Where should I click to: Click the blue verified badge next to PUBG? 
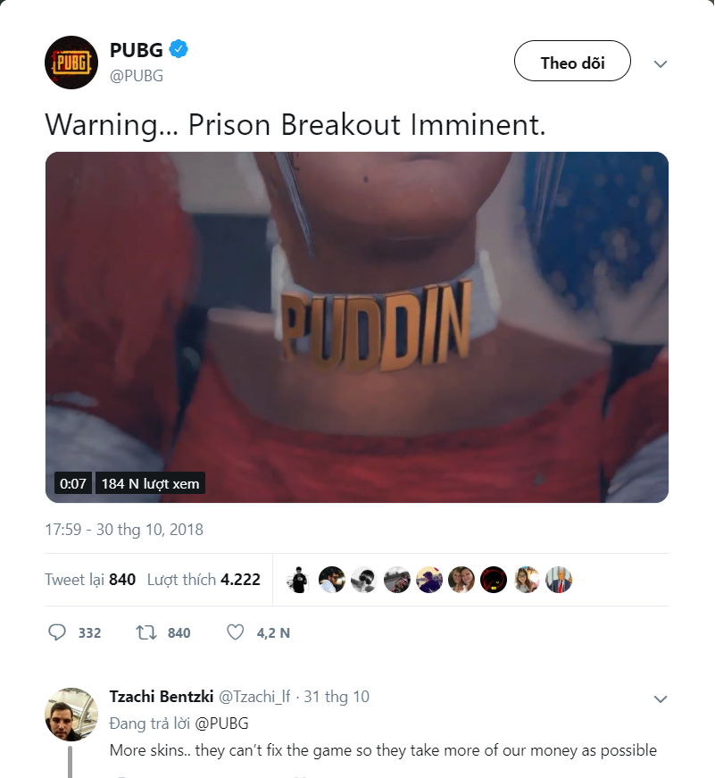(179, 50)
